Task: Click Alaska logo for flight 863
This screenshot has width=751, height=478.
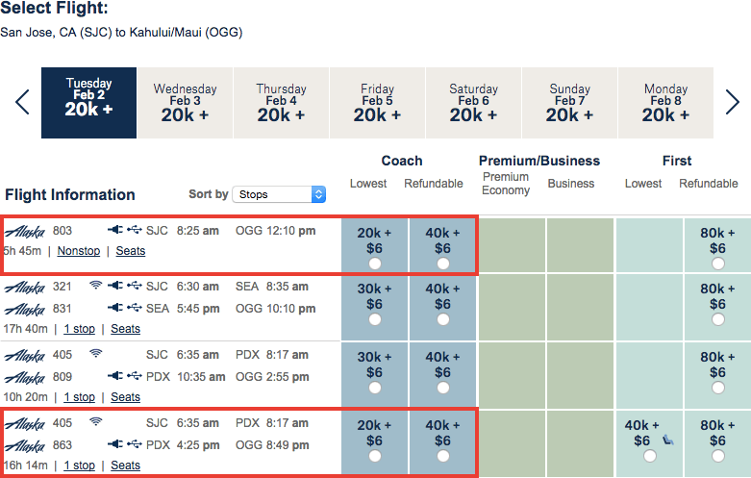Action: (25, 446)
